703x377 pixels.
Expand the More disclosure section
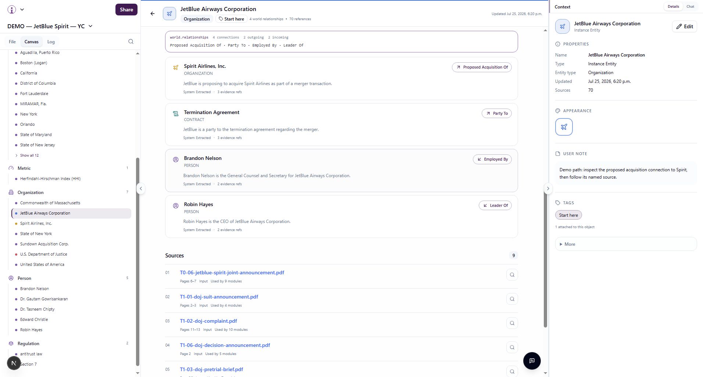pyautogui.click(x=626, y=244)
